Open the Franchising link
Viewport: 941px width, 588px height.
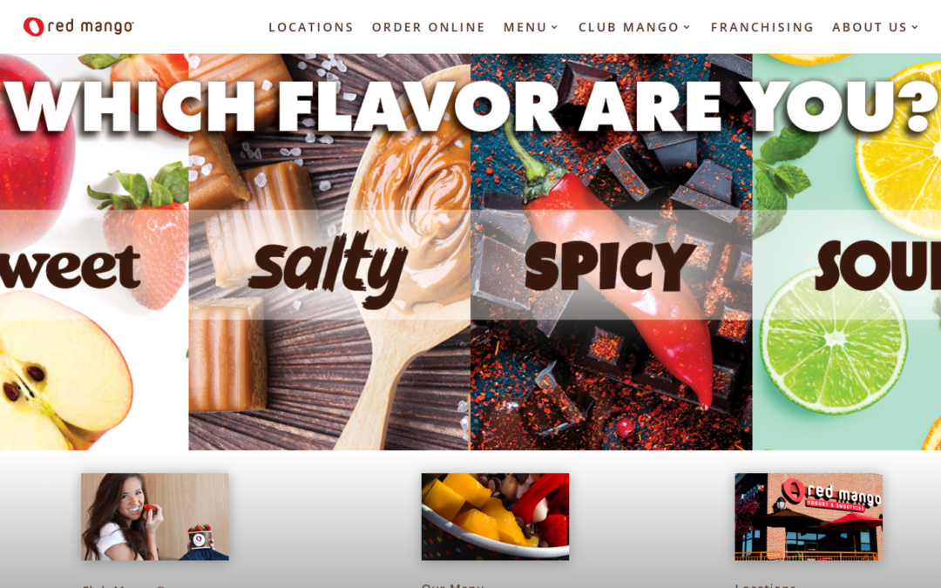tap(762, 27)
